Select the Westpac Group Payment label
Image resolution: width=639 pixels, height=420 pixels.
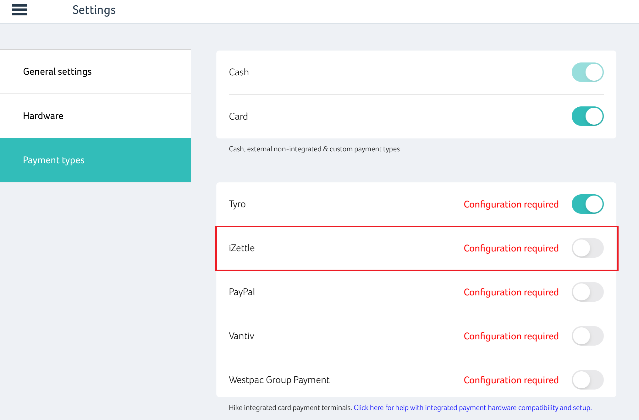pyautogui.click(x=279, y=380)
